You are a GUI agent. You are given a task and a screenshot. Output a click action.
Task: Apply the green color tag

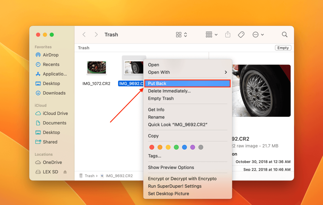click(176, 147)
